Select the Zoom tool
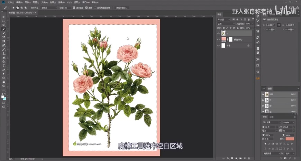This screenshot has height=161, width=301. coord(3,86)
